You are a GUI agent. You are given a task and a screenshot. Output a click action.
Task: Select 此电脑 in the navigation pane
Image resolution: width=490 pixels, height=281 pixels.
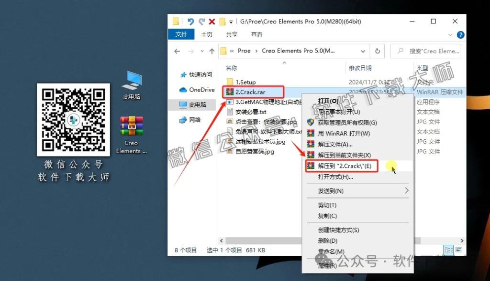[193, 104]
